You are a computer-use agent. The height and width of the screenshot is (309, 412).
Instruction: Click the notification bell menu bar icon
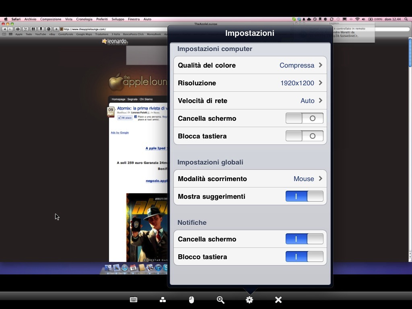click(304, 19)
